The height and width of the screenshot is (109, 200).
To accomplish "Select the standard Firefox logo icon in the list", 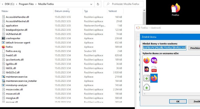I will point(146,60).
